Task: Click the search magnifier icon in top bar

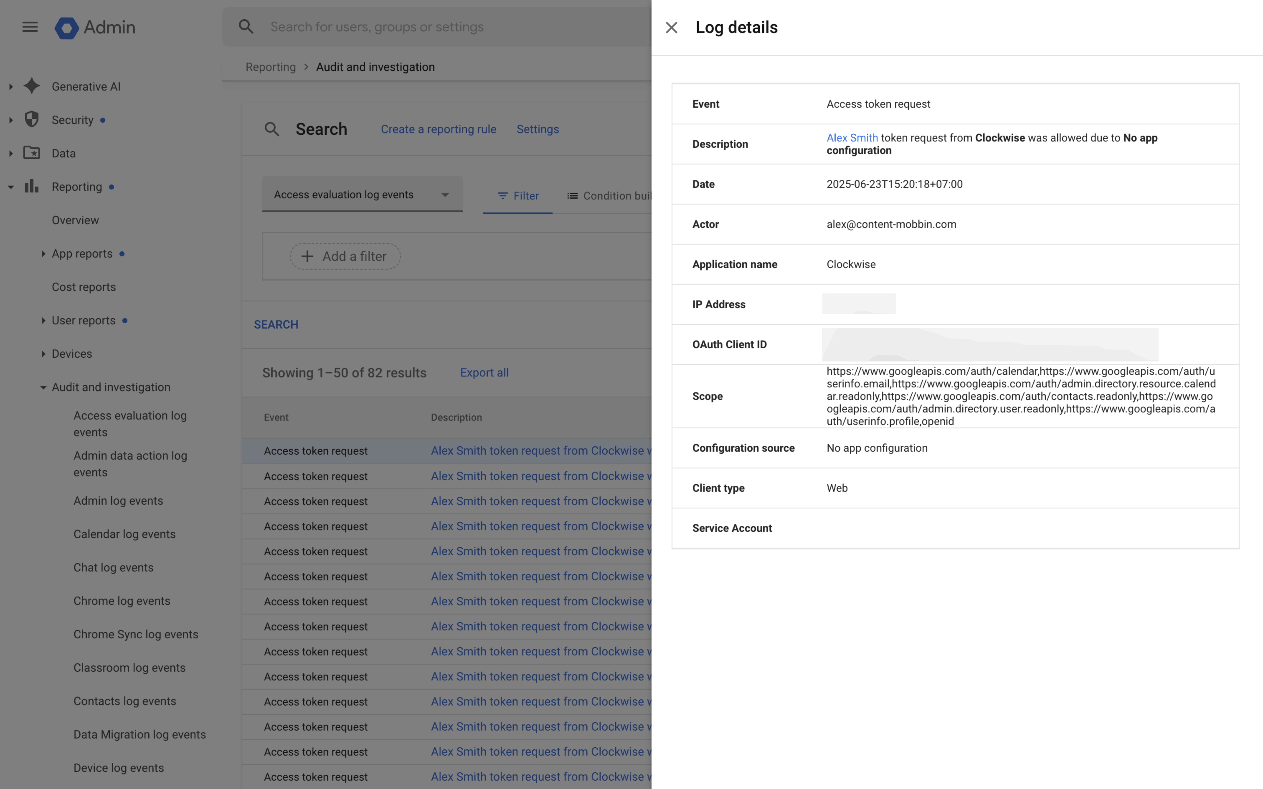Action: pyautogui.click(x=246, y=27)
